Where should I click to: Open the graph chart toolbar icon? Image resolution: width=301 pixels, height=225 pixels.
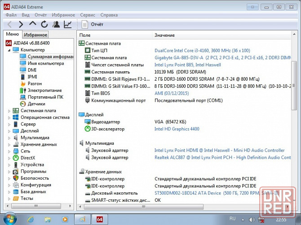[67, 24]
